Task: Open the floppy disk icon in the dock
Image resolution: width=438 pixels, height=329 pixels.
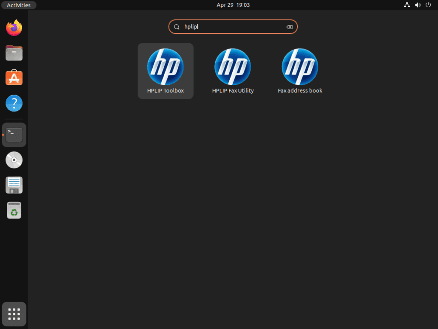Action: tap(14, 185)
